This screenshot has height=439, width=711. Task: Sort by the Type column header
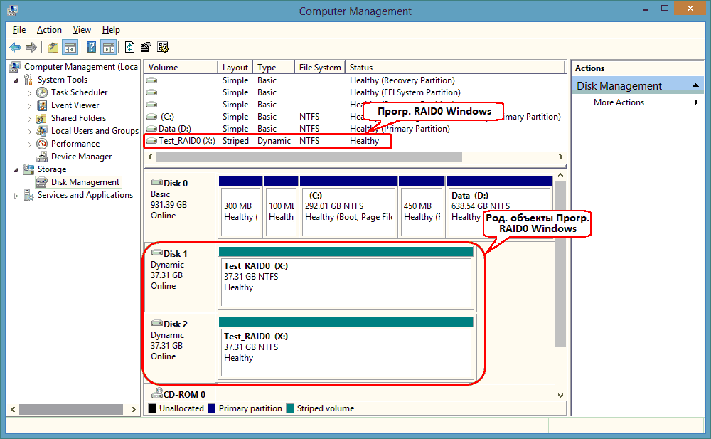(274, 67)
